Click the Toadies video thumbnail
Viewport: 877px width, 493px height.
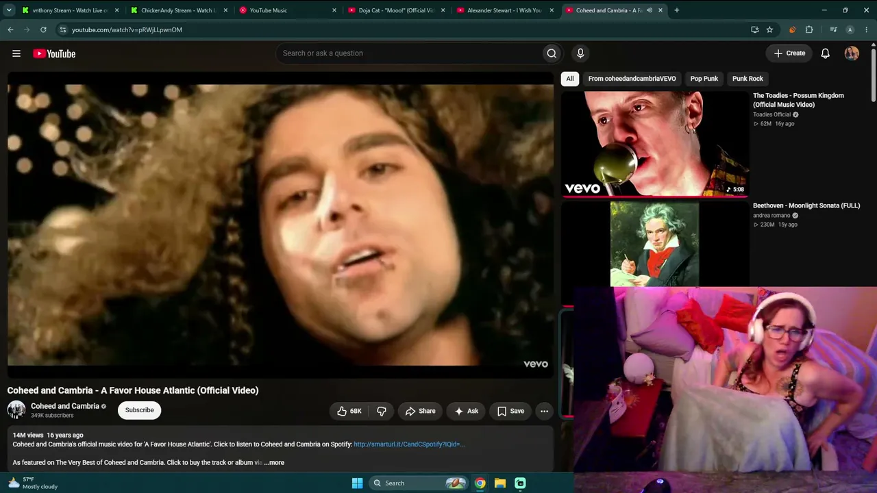point(655,144)
